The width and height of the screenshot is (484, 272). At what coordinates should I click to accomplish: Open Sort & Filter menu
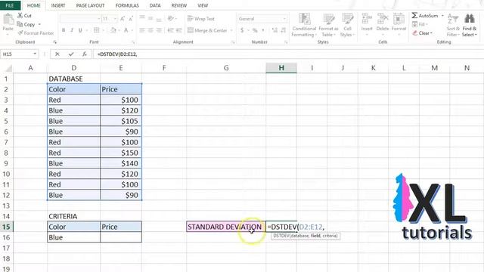453,25
